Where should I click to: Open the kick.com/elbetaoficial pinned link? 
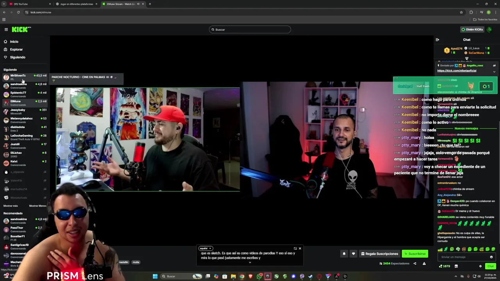pyautogui.click(x=457, y=71)
